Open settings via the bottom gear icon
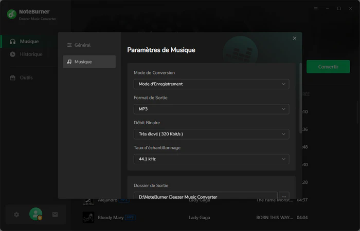The image size is (360, 231). 16,215
